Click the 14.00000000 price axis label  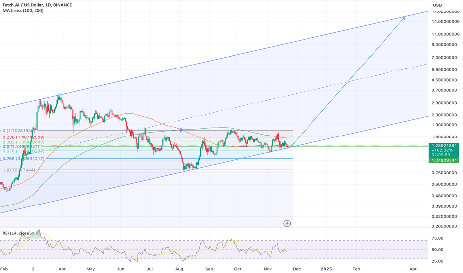point(446,21)
